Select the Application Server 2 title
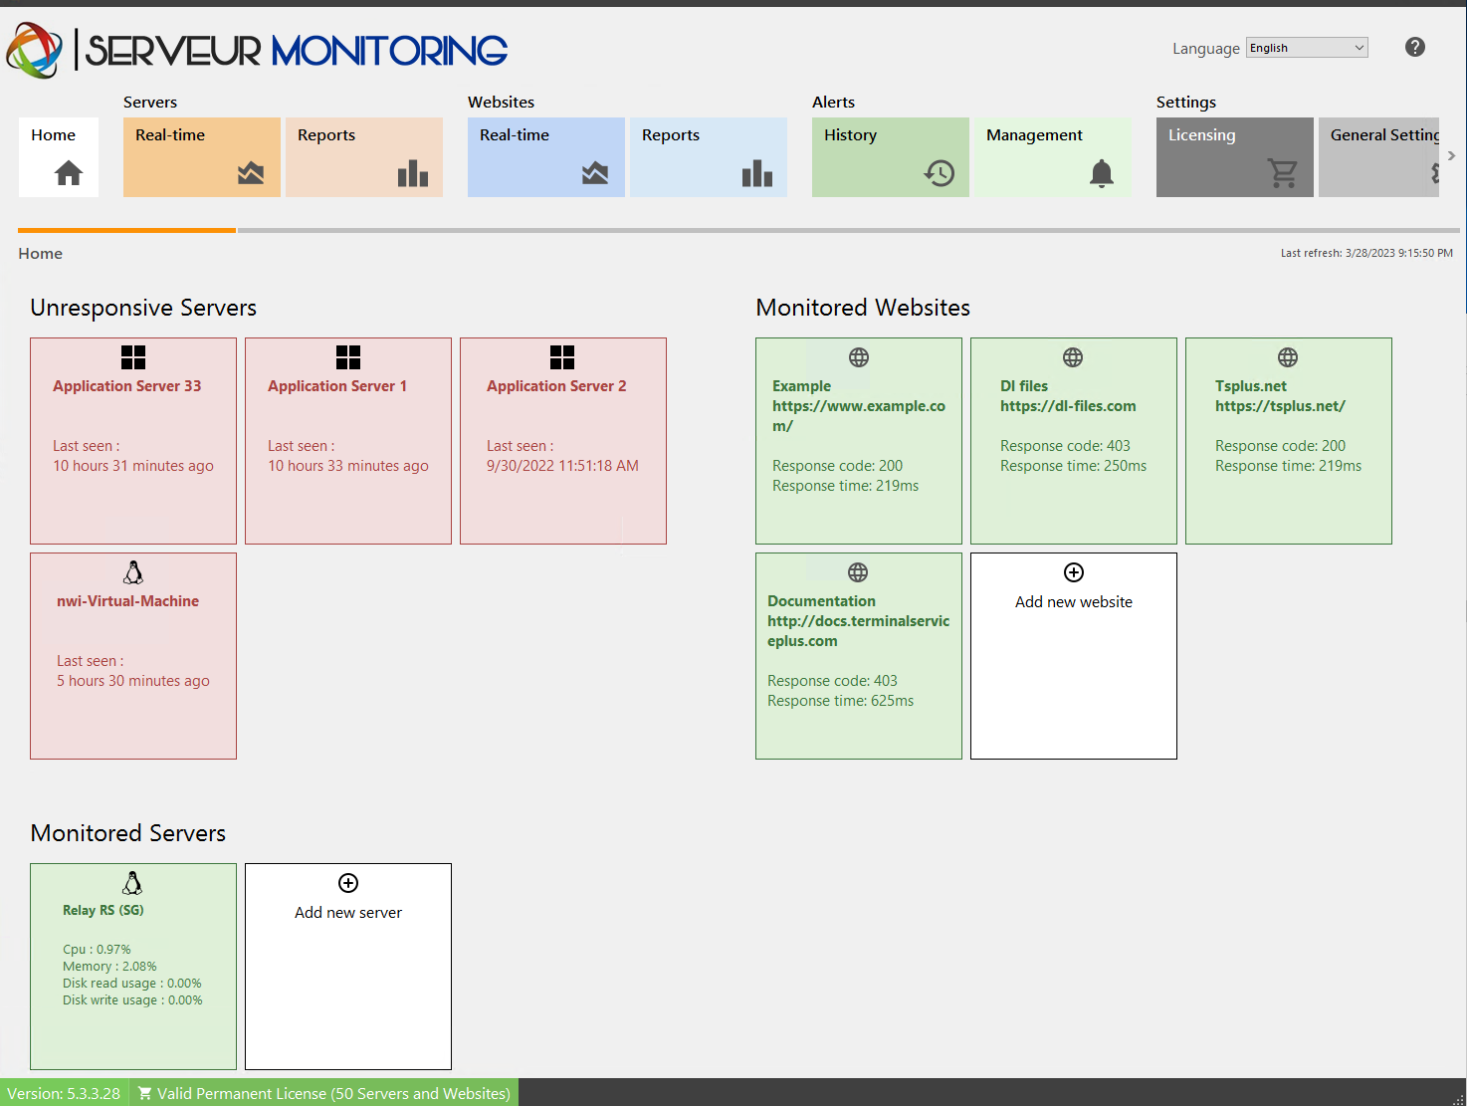This screenshot has height=1106, width=1467. point(556,386)
